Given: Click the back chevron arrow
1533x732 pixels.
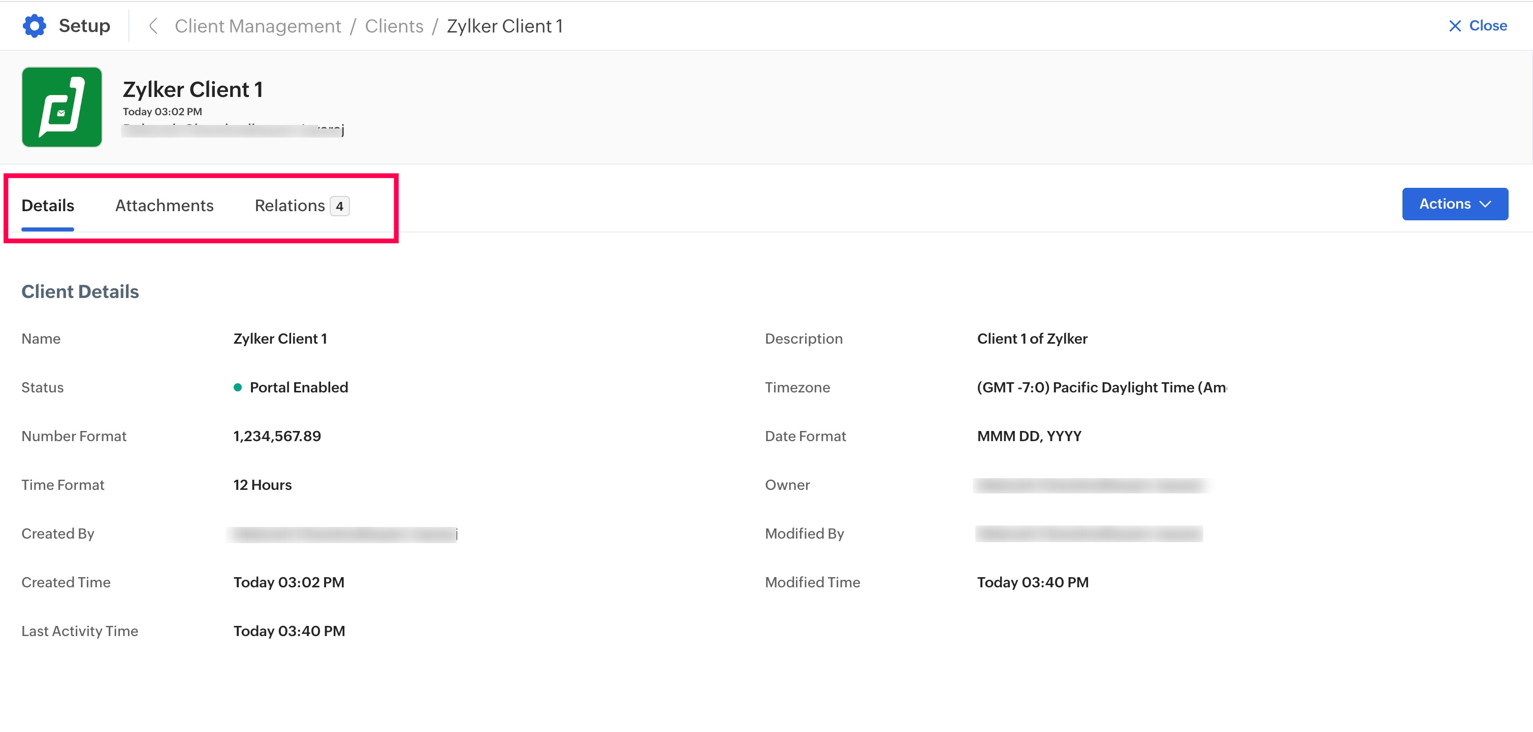Looking at the screenshot, I should (x=153, y=25).
